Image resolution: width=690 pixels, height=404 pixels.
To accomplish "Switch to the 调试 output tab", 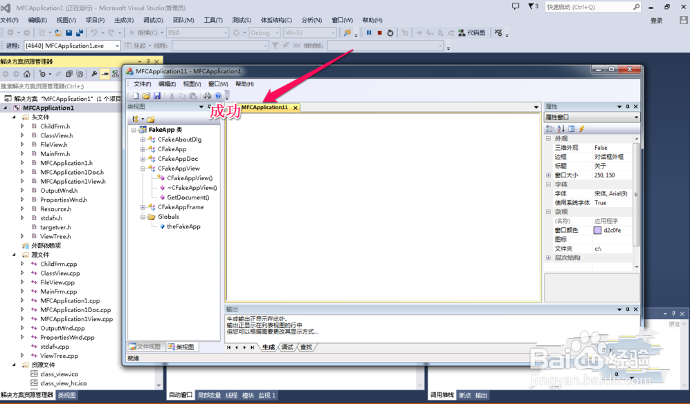I will (x=287, y=347).
